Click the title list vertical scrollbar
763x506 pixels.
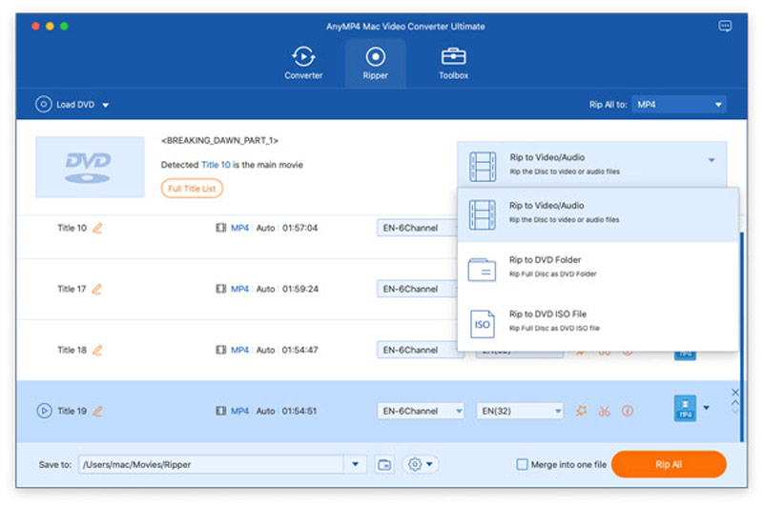(742, 335)
